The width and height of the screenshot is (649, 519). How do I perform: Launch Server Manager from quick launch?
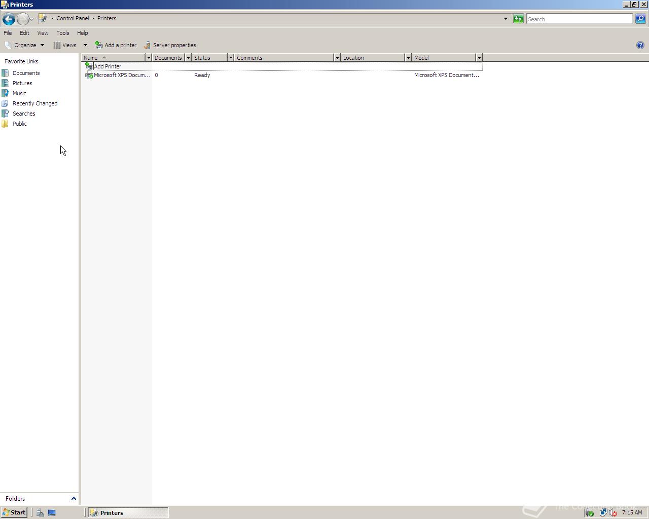[40, 512]
